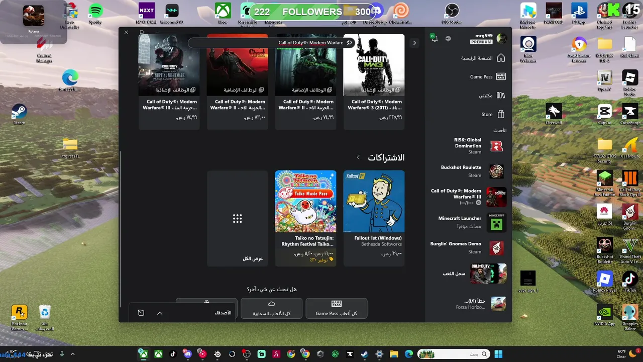Open My Library (مكتبتي) in Xbox sidebar
This screenshot has height=362, width=643.
[491, 96]
